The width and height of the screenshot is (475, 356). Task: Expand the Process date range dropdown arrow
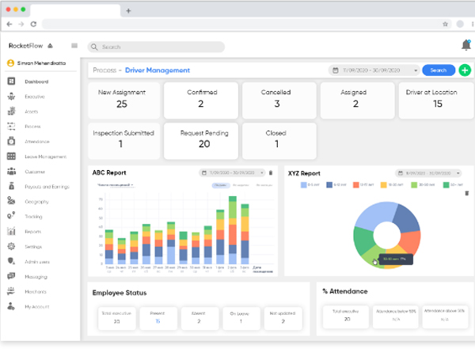coord(416,70)
